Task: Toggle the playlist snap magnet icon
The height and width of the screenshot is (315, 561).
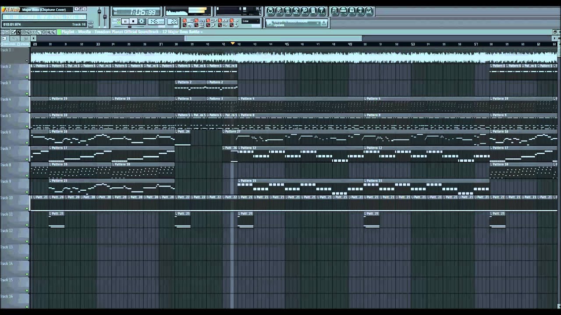Action: [x=7, y=32]
